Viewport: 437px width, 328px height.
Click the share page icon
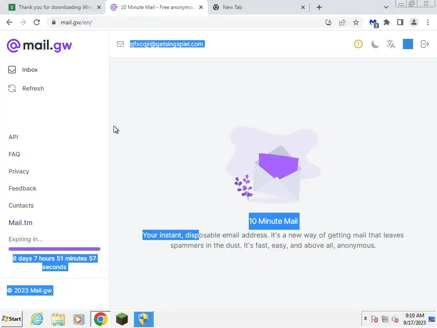click(342, 22)
